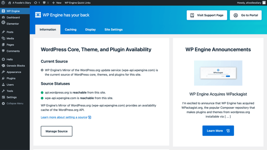Click the pending updates count 1
Screen dimensions: 267x150
[x=39, y=3]
